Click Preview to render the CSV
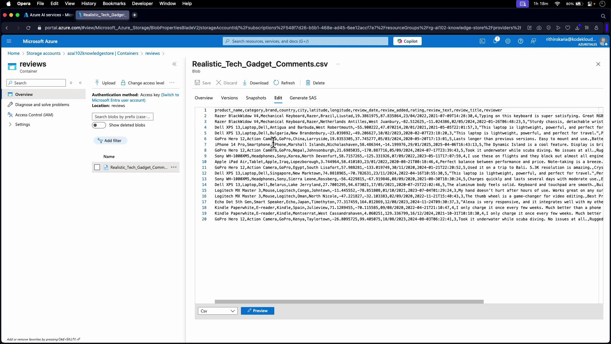Viewport: 611px width, 344px height. pyautogui.click(x=257, y=311)
